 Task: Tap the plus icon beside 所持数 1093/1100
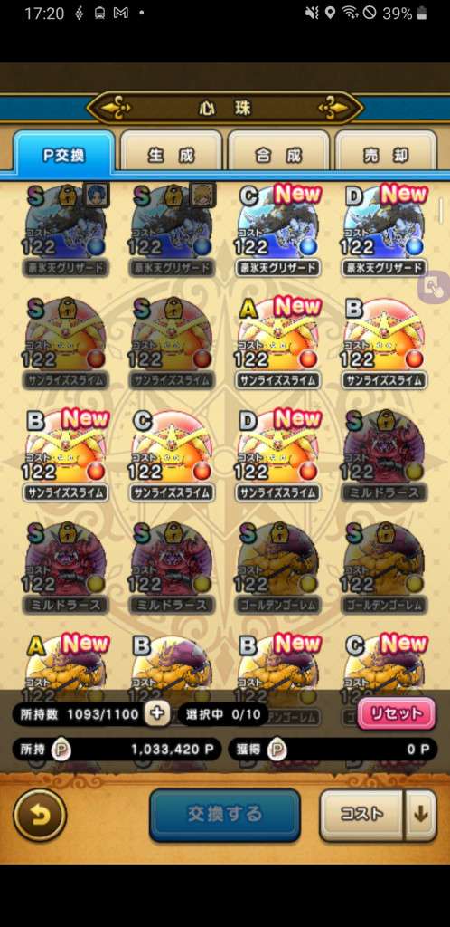pyautogui.click(x=157, y=713)
